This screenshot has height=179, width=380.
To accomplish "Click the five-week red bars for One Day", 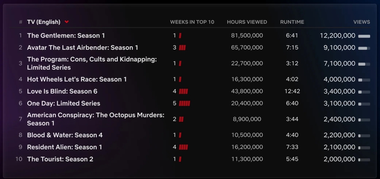I will point(184,104).
